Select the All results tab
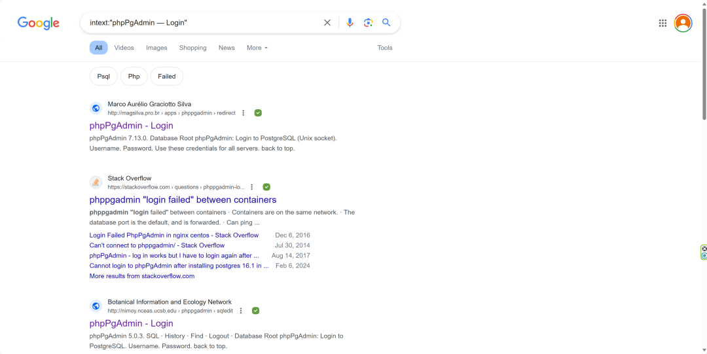707x354 pixels. click(98, 48)
